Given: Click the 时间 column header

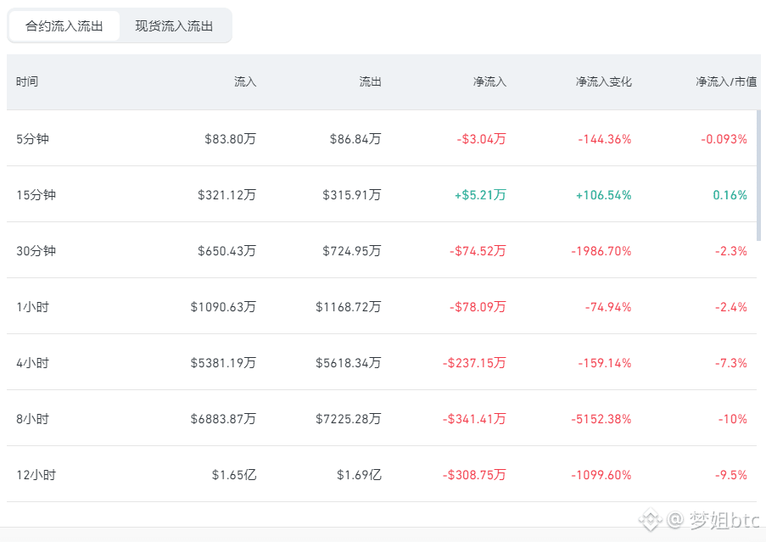Looking at the screenshot, I should 27,81.
